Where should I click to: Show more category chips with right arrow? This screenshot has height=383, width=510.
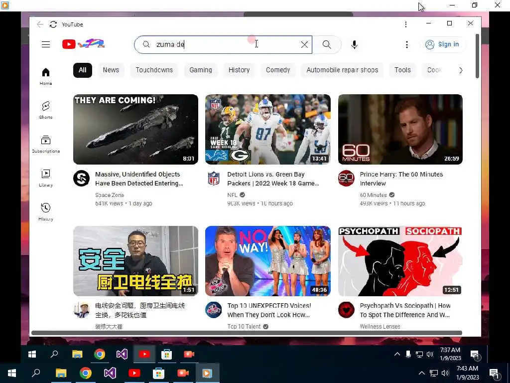(x=461, y=70)
